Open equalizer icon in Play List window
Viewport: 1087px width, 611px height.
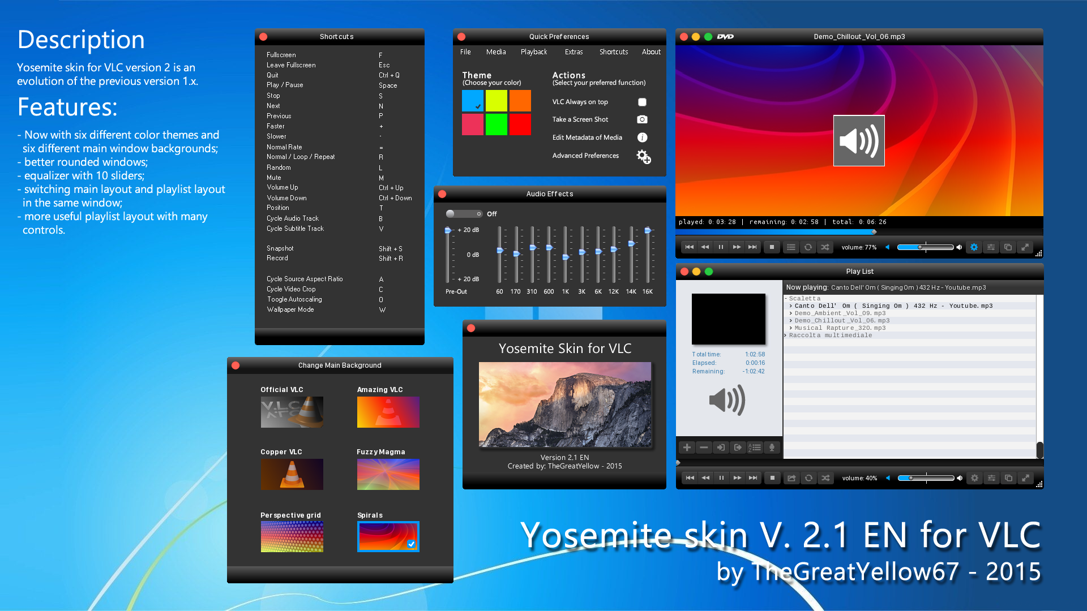coord(991,478)
